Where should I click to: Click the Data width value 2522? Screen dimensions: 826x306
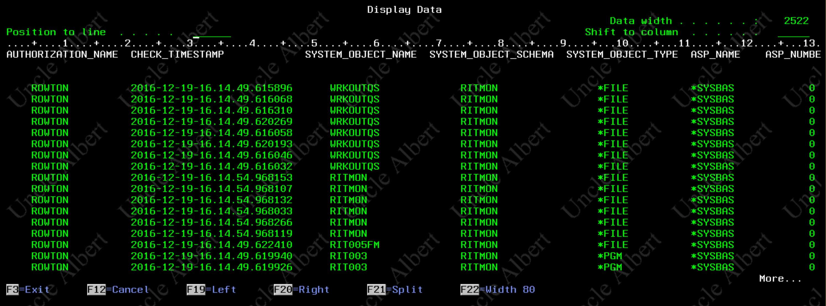(x=796, y=21)
